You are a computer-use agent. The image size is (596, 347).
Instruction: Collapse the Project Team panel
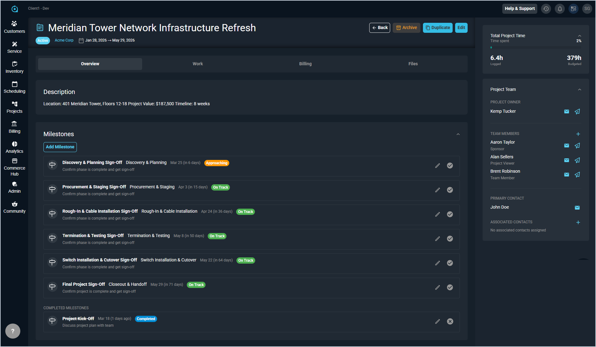point(579,90)
